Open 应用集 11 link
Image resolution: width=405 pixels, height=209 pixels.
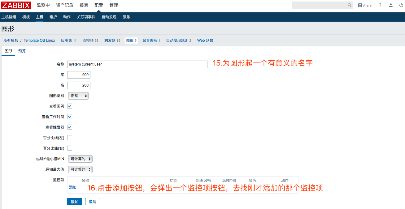pyautogui.click(x=69, y=41)
